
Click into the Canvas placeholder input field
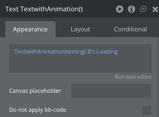[111, 91]
